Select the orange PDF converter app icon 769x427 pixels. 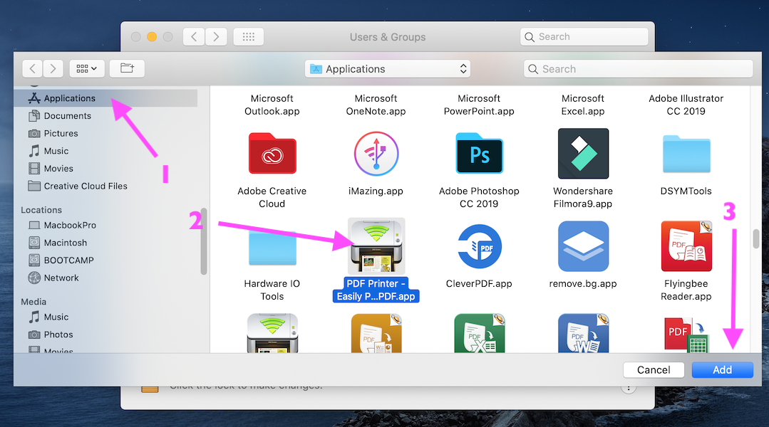pyautogui.click(x=376, y=334)
